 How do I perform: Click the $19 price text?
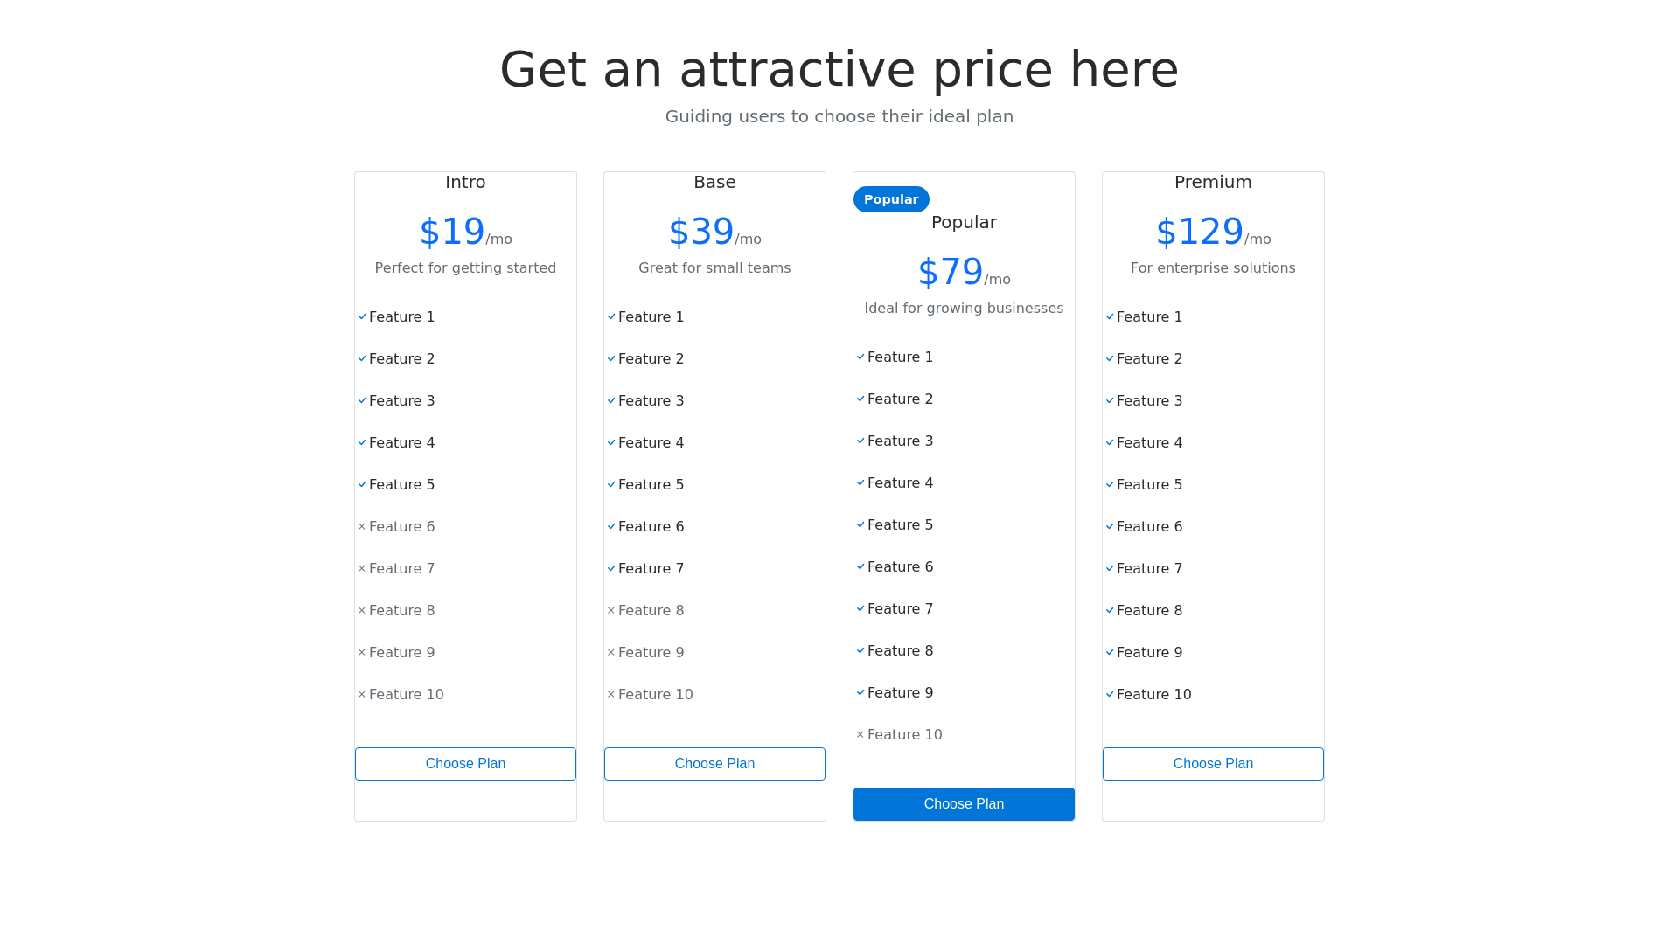point(452,232)
